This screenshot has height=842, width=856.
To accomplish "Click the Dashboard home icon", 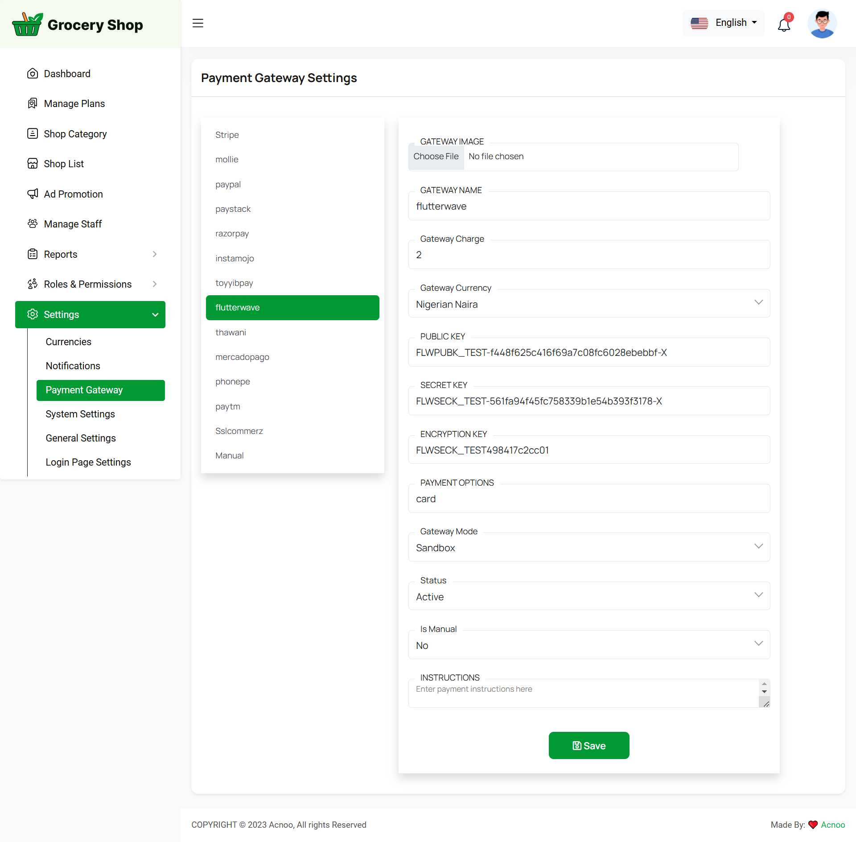I will [x=33, y=74].
